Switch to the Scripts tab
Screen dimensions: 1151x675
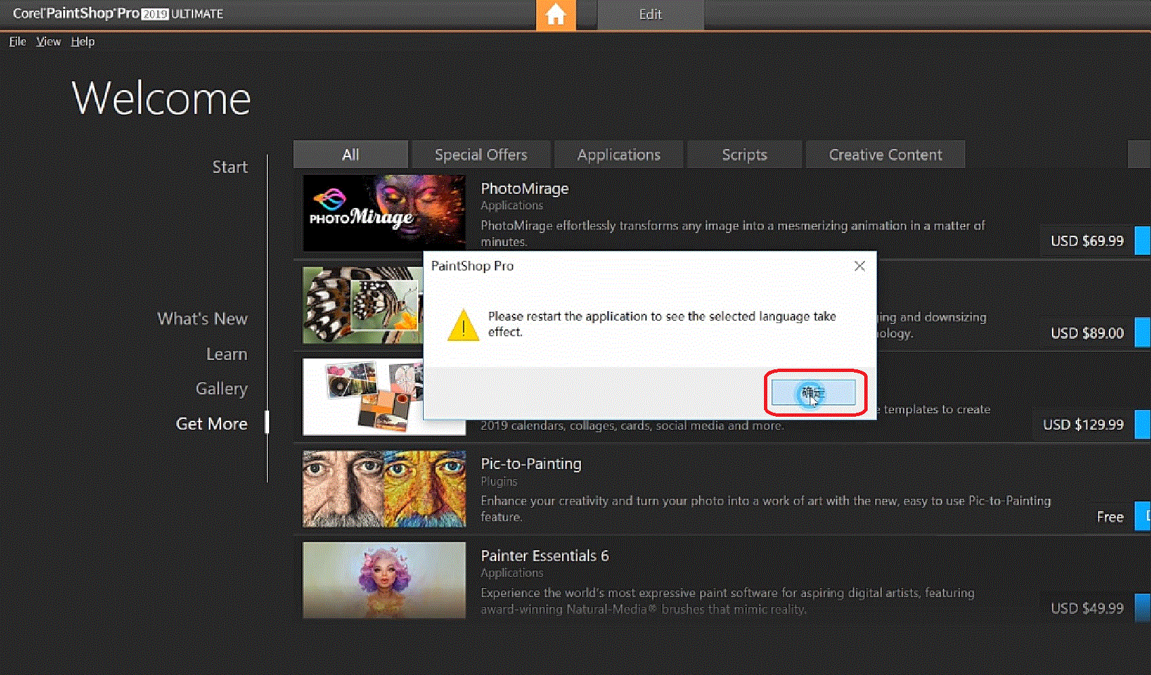coord(744,155)
